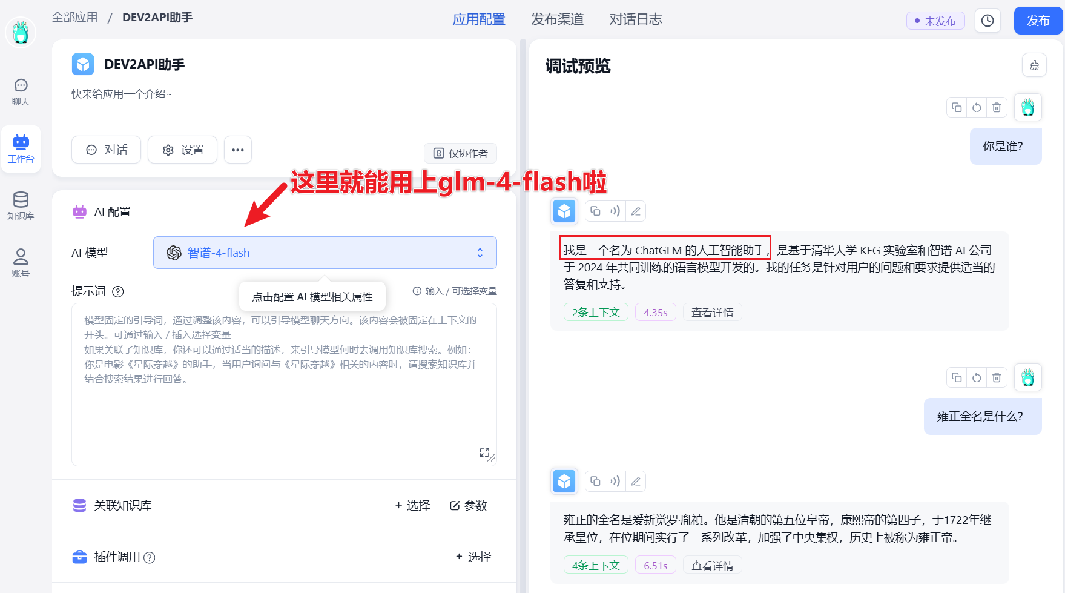Open the 知识库 knowledge base sidebar item
1065x593 pixels.
click(x=21, y=206)
